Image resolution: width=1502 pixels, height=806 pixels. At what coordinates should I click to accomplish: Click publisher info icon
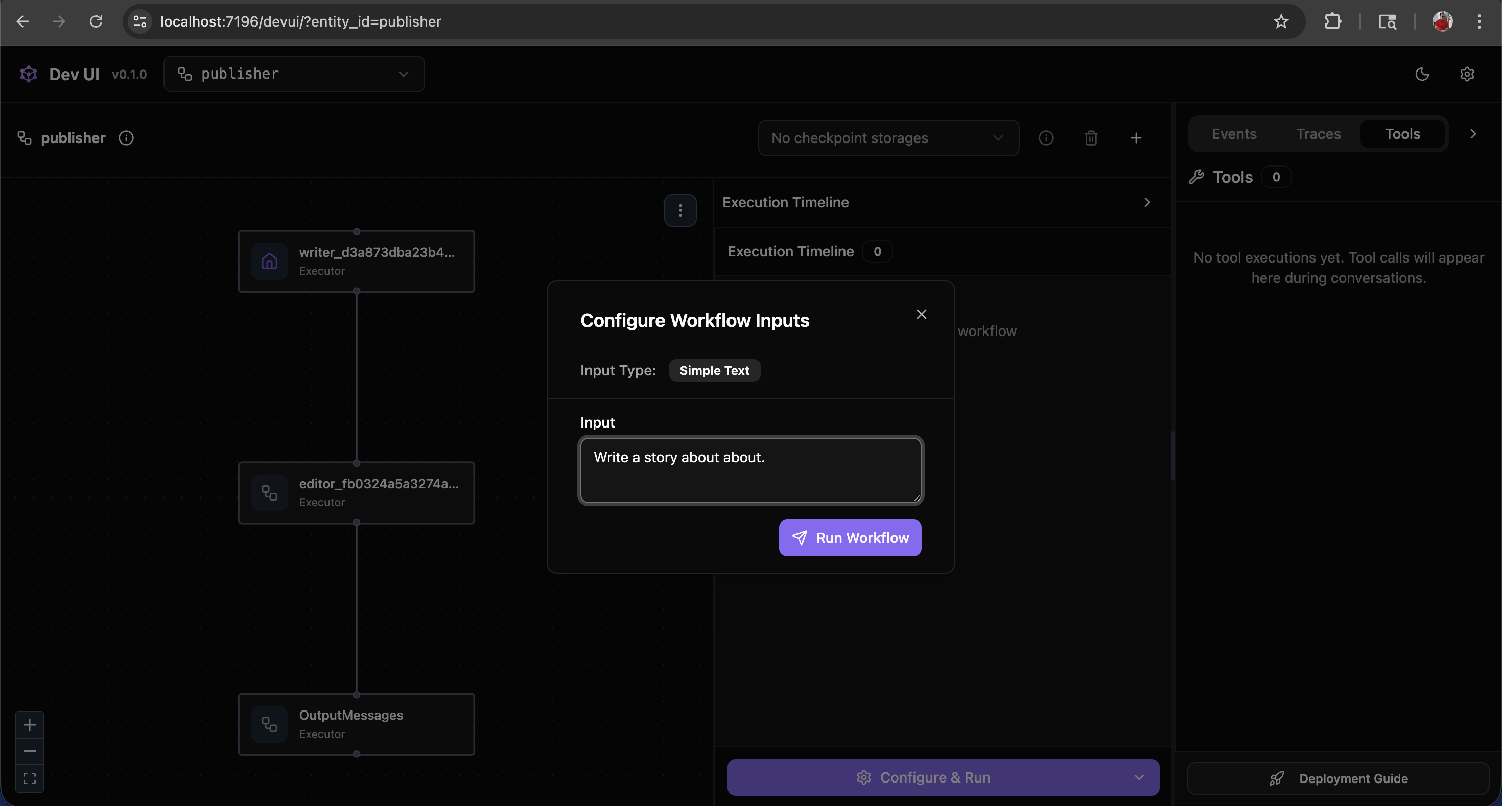pos(126,138)
